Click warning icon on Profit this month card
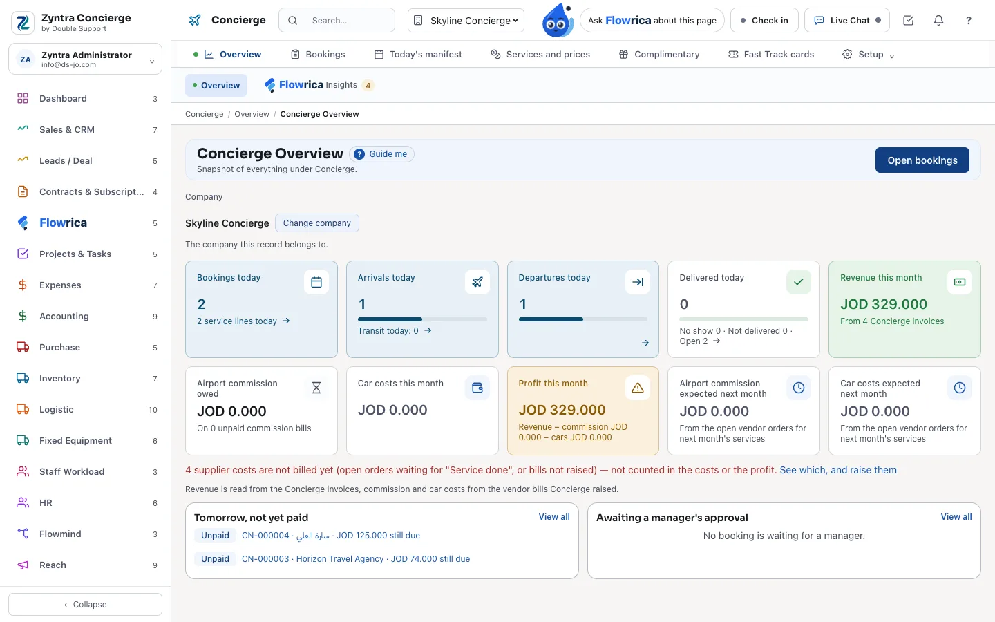 pos(638,388)
